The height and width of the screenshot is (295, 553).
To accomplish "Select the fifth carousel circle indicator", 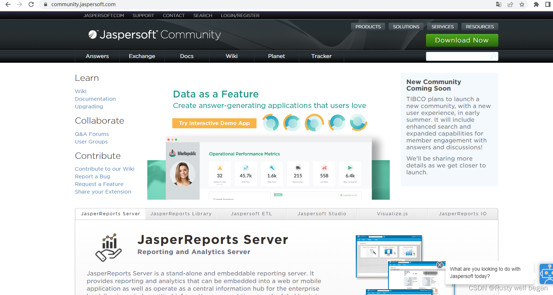I will coord(359,122).
